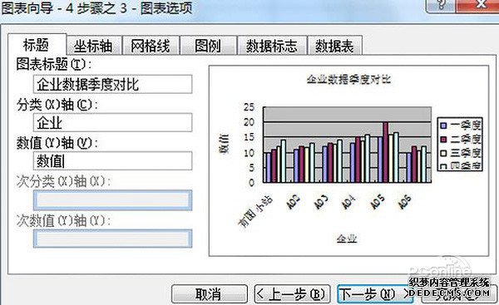
Task: Go back with 上一步 button
Action: pyautogui.click(x=292, y=294)
